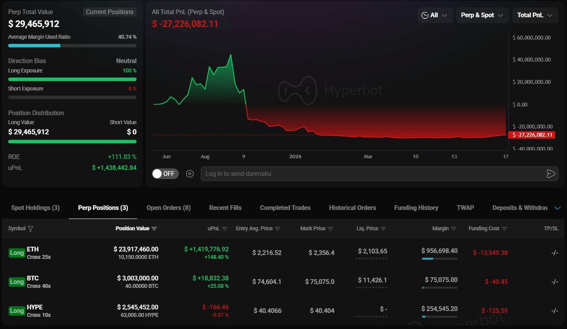567x329 pixels.
Task: Toggle the danmaku OFF switch
Action: click(164, 173)
